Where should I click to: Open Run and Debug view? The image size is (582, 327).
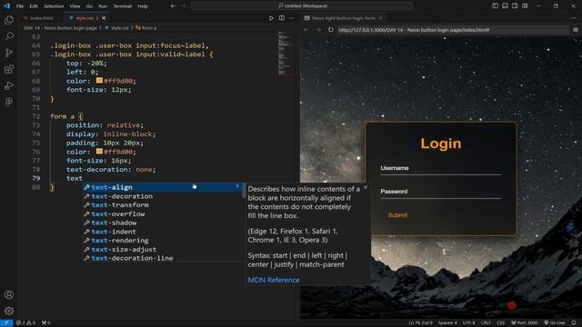pyautogui.click(x=9, y=85)
